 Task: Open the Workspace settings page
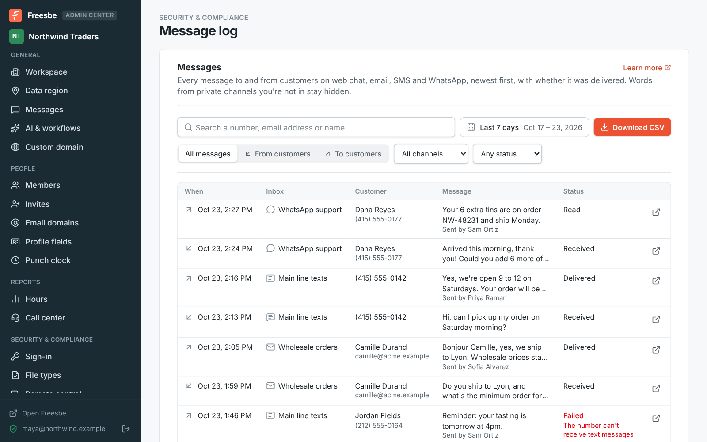(46, 72)
